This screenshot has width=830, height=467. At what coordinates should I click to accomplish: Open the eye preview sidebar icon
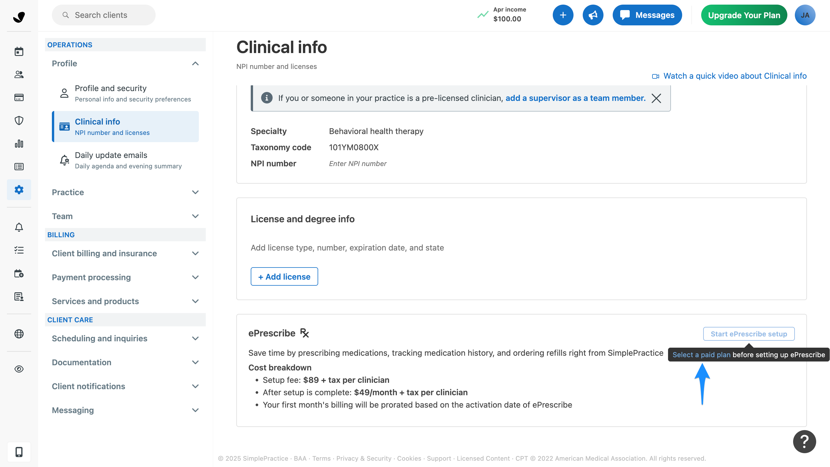[x=19, y=369]
